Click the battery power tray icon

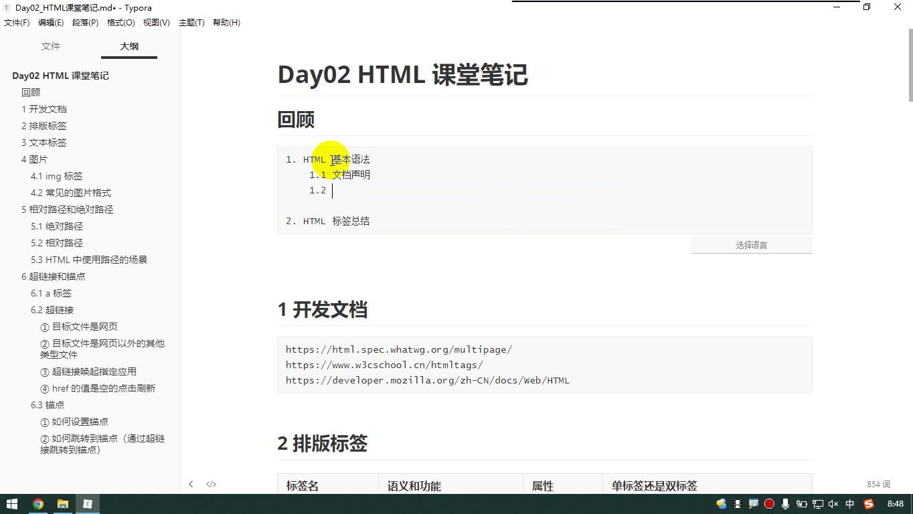tap(801, 504)
